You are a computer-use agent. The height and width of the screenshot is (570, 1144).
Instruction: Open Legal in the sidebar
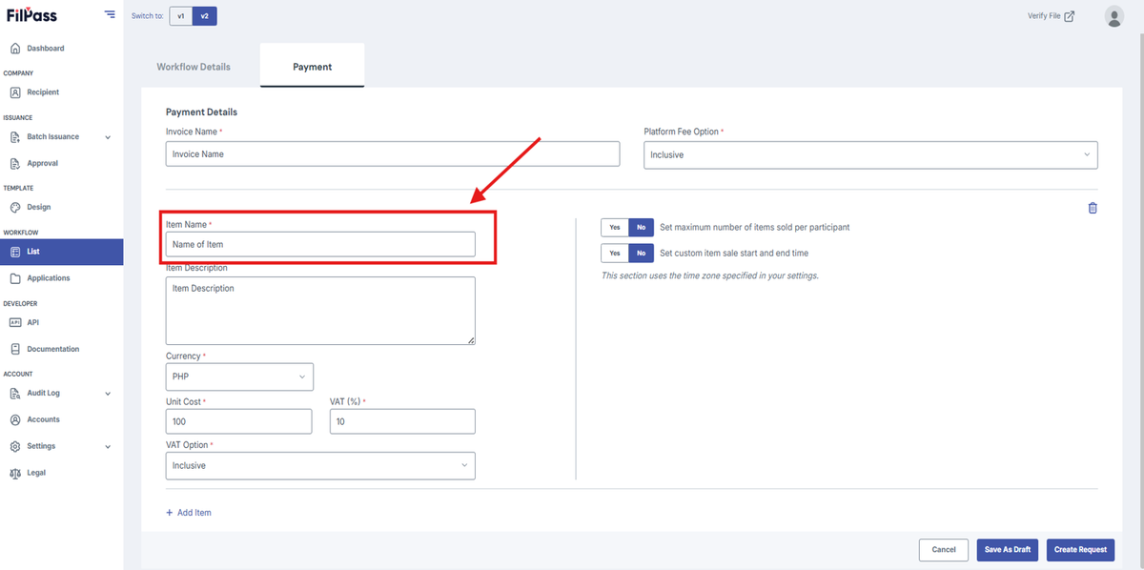click(36, 473)
